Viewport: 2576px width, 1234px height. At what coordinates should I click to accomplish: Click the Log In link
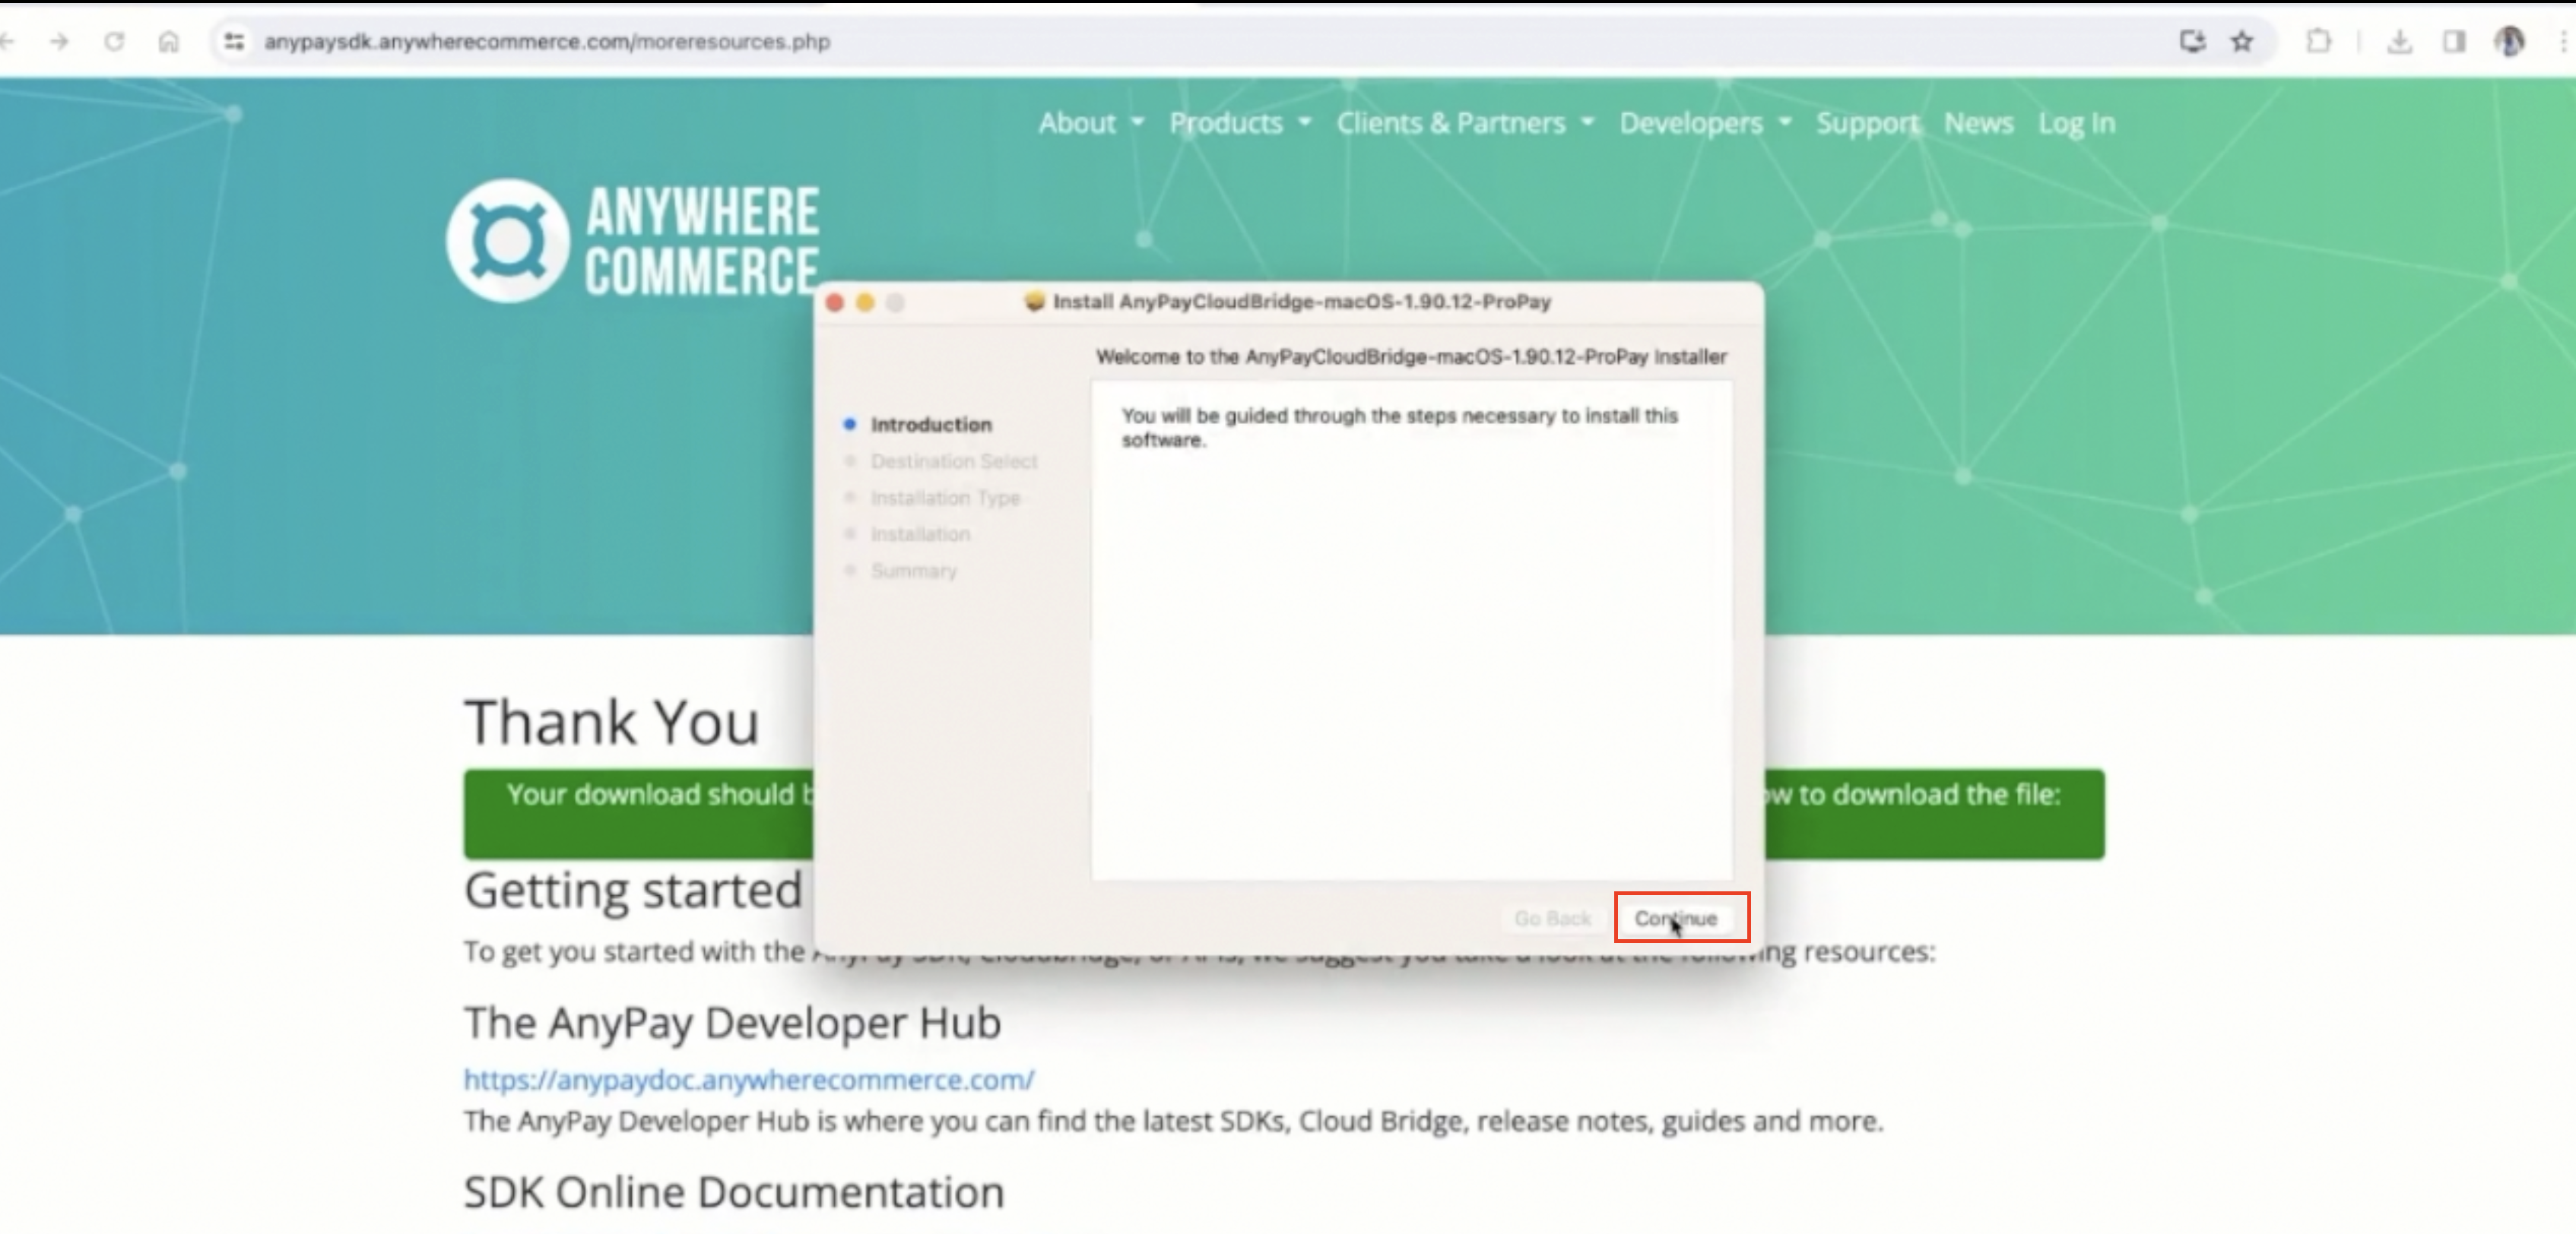click(2077, 123)
